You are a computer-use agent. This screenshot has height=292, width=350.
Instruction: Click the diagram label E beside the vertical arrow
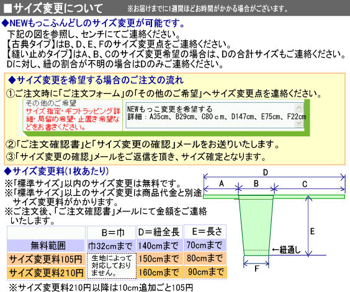pyautogui.click(x=312, y=231)
